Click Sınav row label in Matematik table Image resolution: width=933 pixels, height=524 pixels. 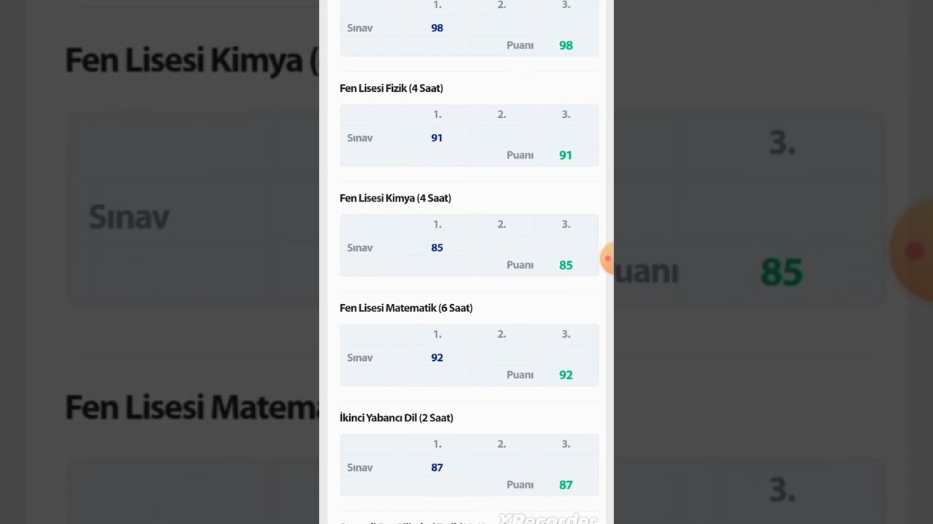[360, 357]
